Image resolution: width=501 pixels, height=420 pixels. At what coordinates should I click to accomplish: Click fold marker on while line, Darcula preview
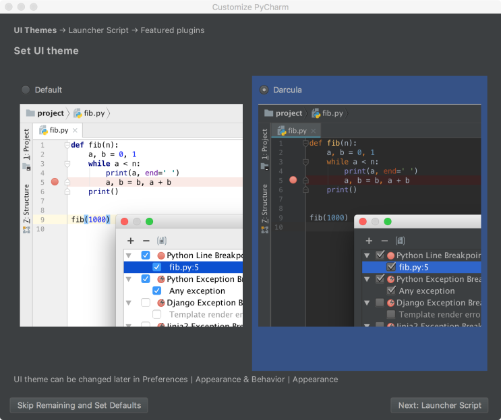tap(305, 162)
